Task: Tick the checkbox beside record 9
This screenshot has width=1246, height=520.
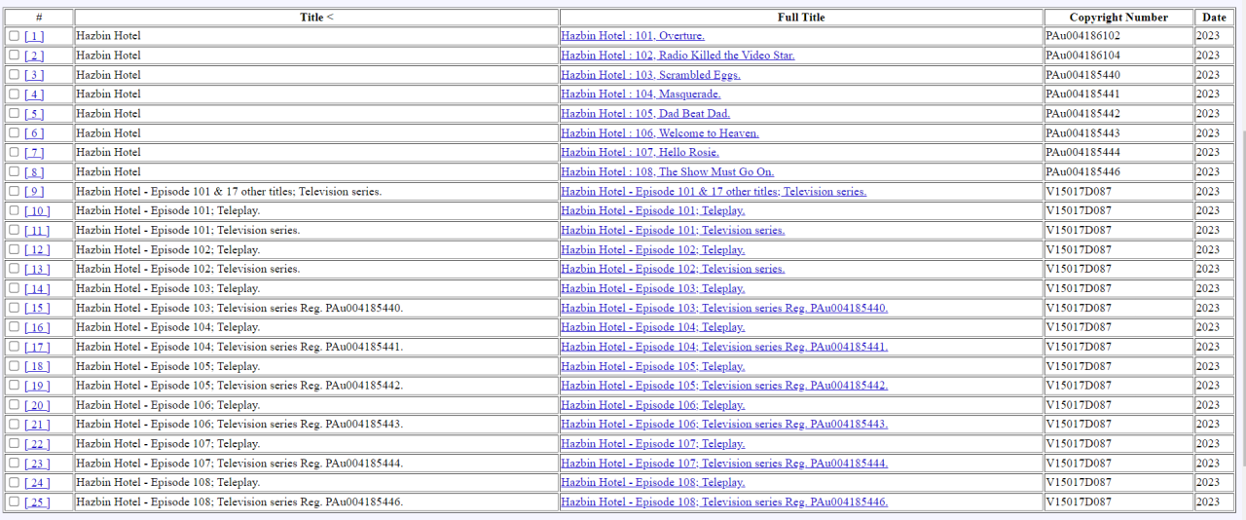Action: pos(14,192)
